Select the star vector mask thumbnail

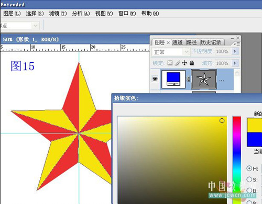click(x=204, y=80)
